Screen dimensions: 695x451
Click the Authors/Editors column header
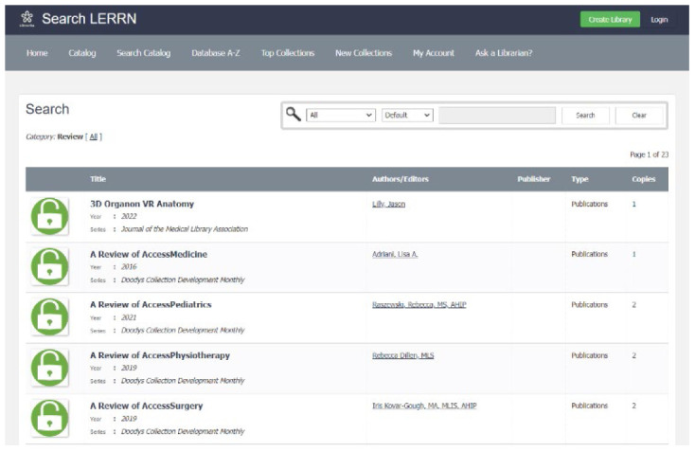[401, 179]
